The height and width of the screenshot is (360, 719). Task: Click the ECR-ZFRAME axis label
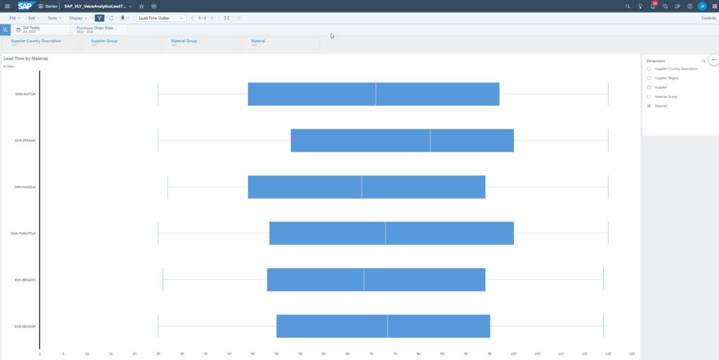pos(25,140)
